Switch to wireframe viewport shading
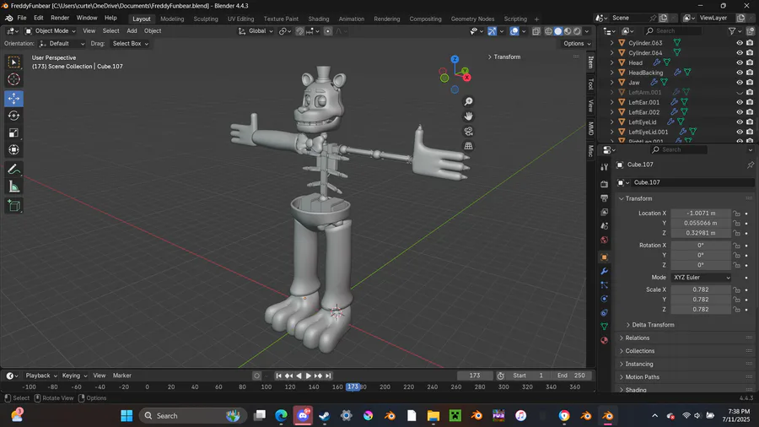Screen dimensions: 759x427 click(x=548, y=31)
